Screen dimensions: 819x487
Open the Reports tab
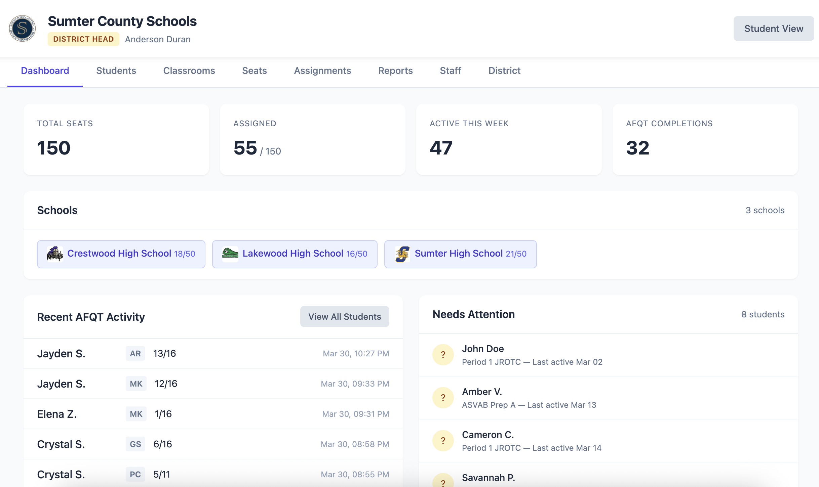coord(395,71)
